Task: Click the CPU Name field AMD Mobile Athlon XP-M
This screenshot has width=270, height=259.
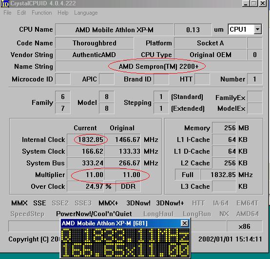Action: [114, 30]
